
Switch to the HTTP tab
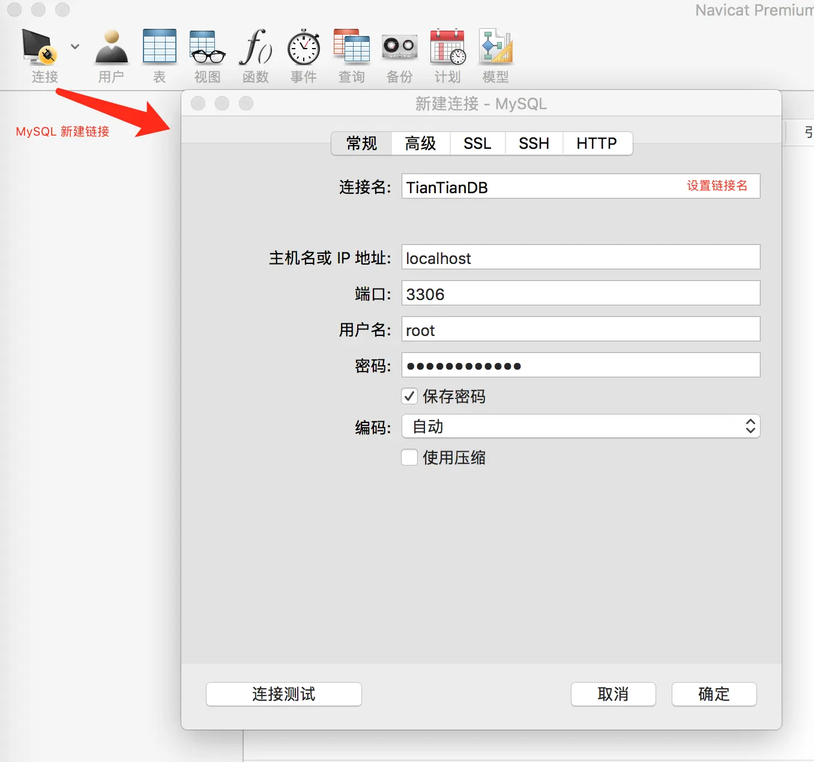pyautogui.click(x=597, y=143)
